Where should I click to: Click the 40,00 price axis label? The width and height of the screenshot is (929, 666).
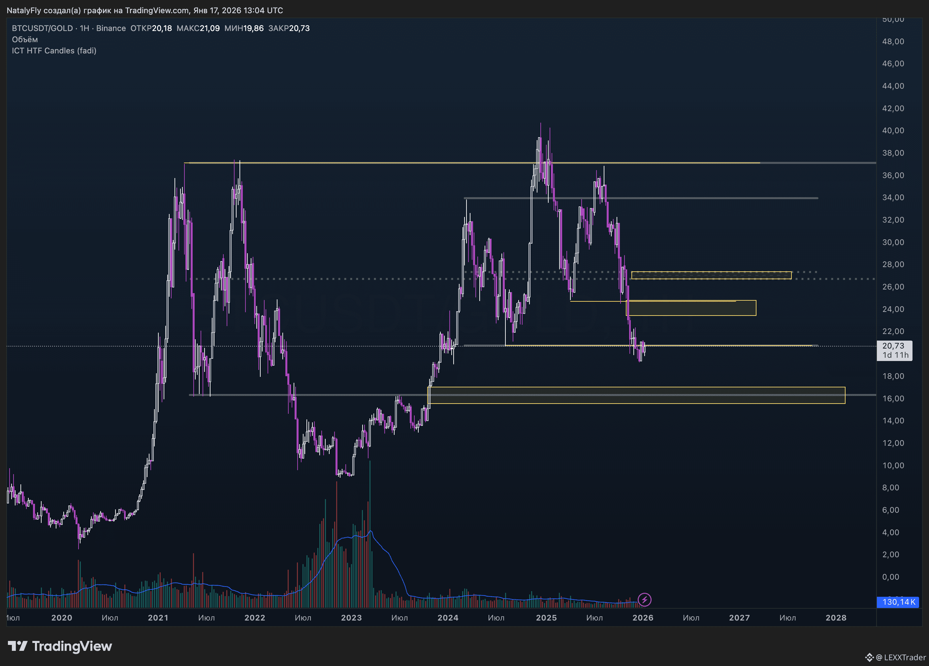[893, 131]
